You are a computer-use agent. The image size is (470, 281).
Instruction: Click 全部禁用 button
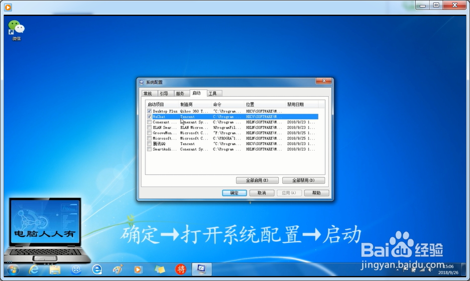pyautogui.click(x=303, y=180)
